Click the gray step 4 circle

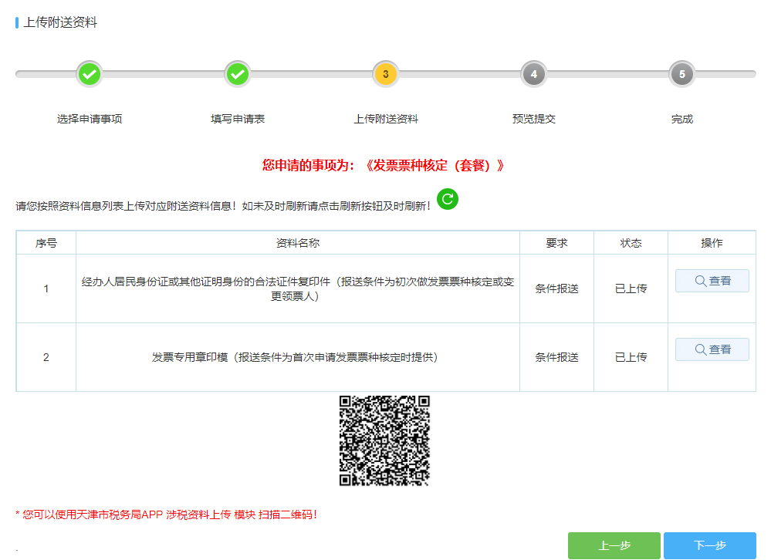click(533, 74)
